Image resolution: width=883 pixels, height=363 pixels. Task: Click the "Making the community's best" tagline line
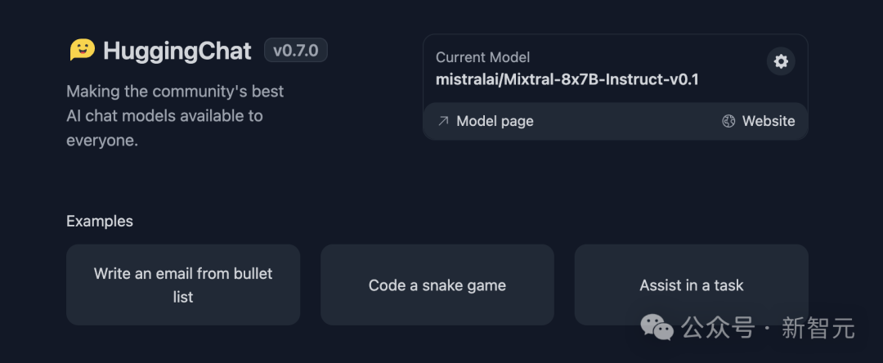click(175, 91)
